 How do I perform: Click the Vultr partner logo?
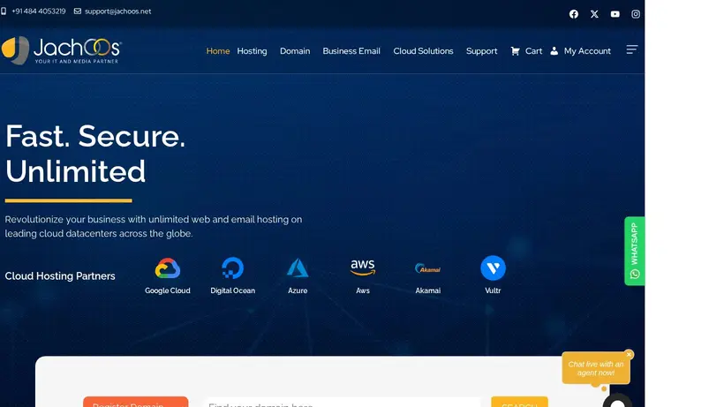493,268
